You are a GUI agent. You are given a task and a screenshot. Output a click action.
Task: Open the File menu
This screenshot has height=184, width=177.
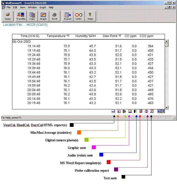click(x=8, y=7)
